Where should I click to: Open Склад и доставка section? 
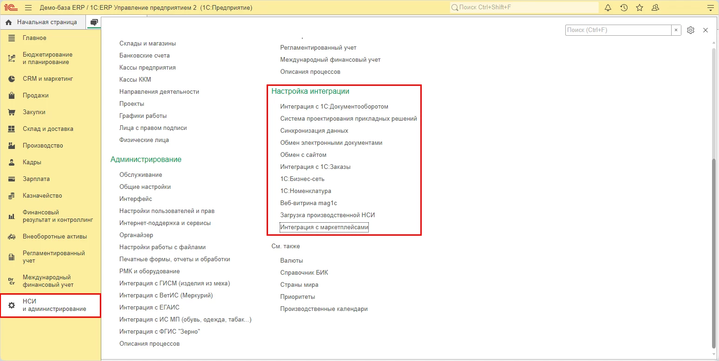(51, 129)
